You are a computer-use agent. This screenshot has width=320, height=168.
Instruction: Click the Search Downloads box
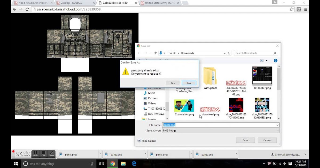[256, 53]
